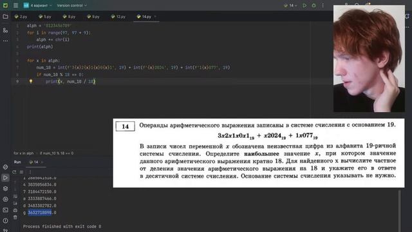The width and height of the screenshot is (412, 232).
Task: Click 'if num_10 % 18 == 0' breadcrumb
Action: click(57, 153)
